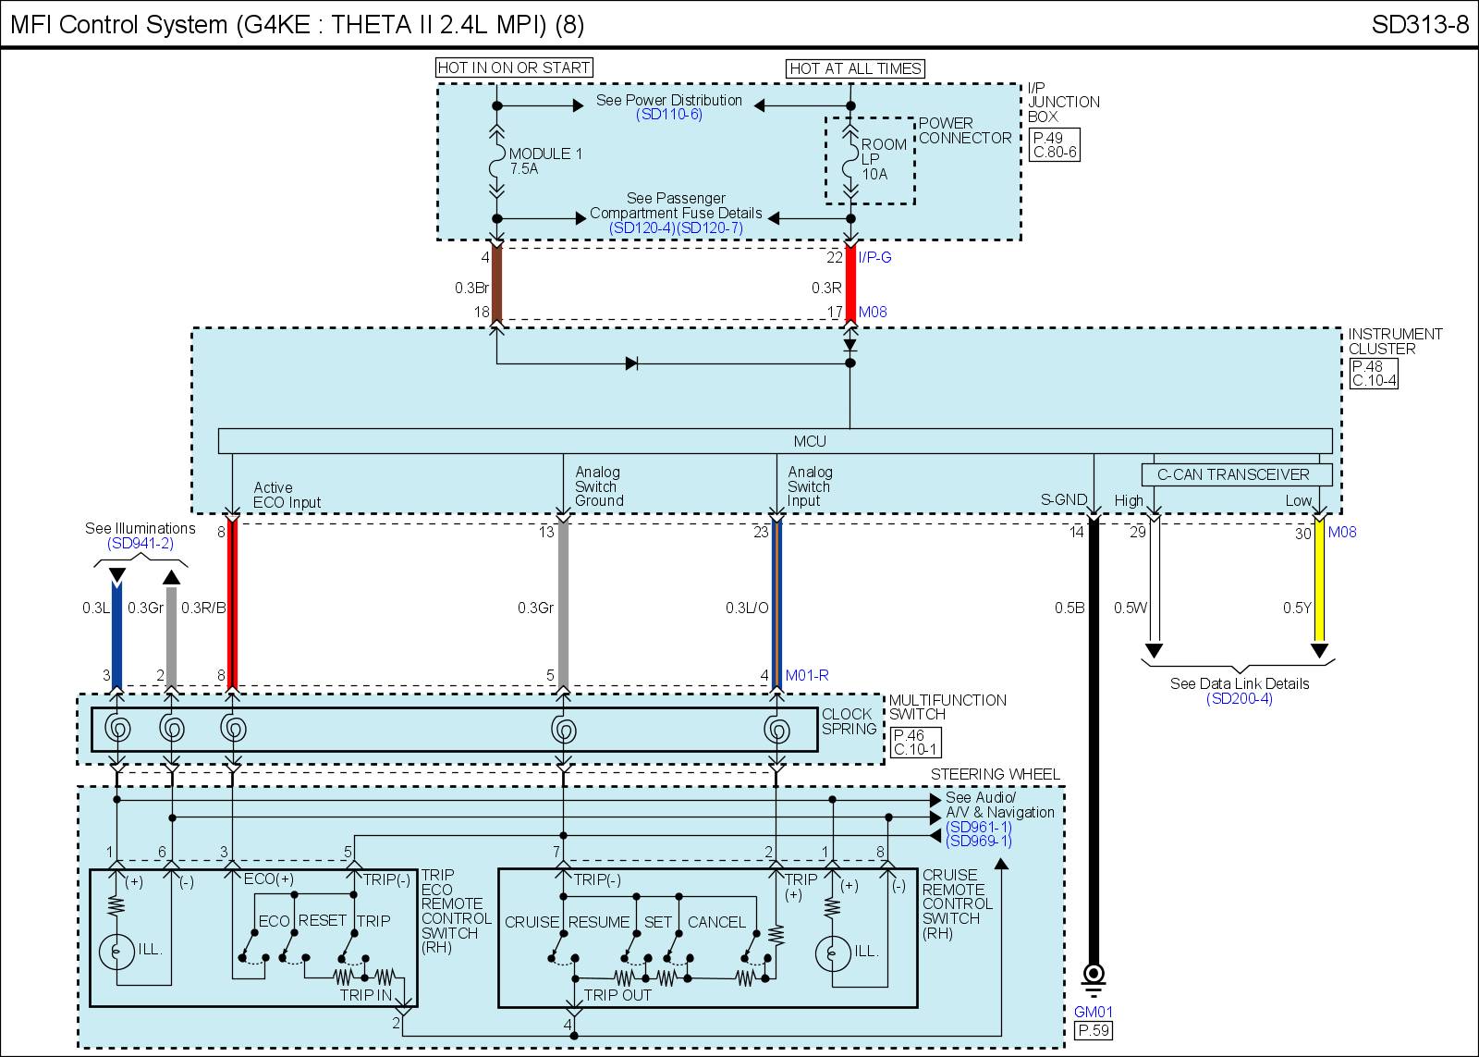Click the P.48 C.10-4 instrument cluster reference box
The height and width of the screenshot is (1057, 1479).
click(x=1373, y=374)
